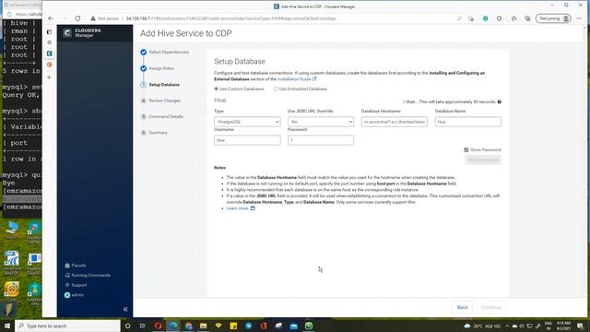Open the admin user menu
The image size is (590, 332).
[74, 295]
